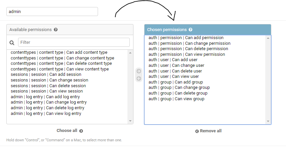Select "Can add permission" in Chosen permissions
The height and width of the screenshot is (149, 286).
186,38
